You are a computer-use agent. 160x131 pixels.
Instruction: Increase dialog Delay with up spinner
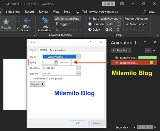point(56,61)
